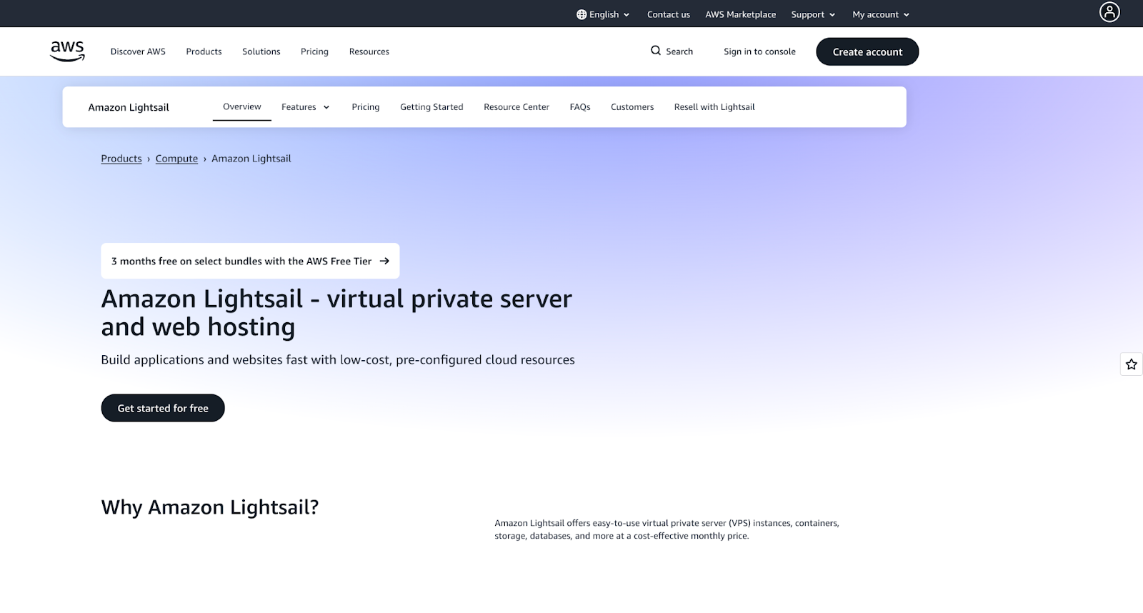Click the 'Build applications and websites fast' subtitle
The height and width of the screenshot is (613, 1143).
coord(338,359)
